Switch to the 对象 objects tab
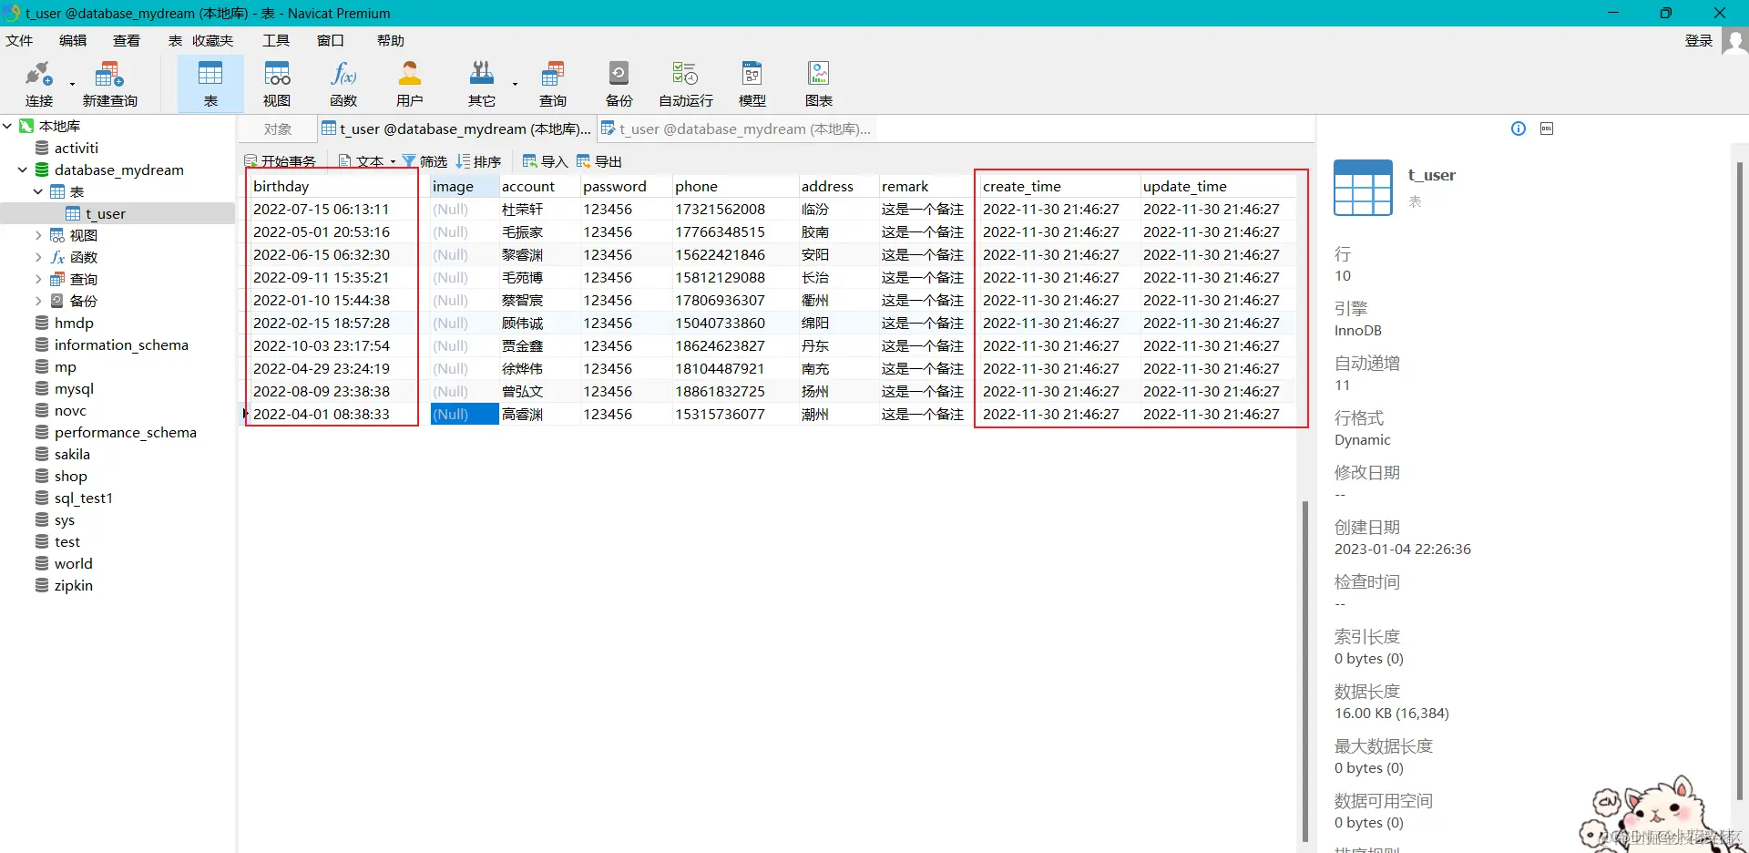This screenshot has height=853, width=1749. [278, 129]
